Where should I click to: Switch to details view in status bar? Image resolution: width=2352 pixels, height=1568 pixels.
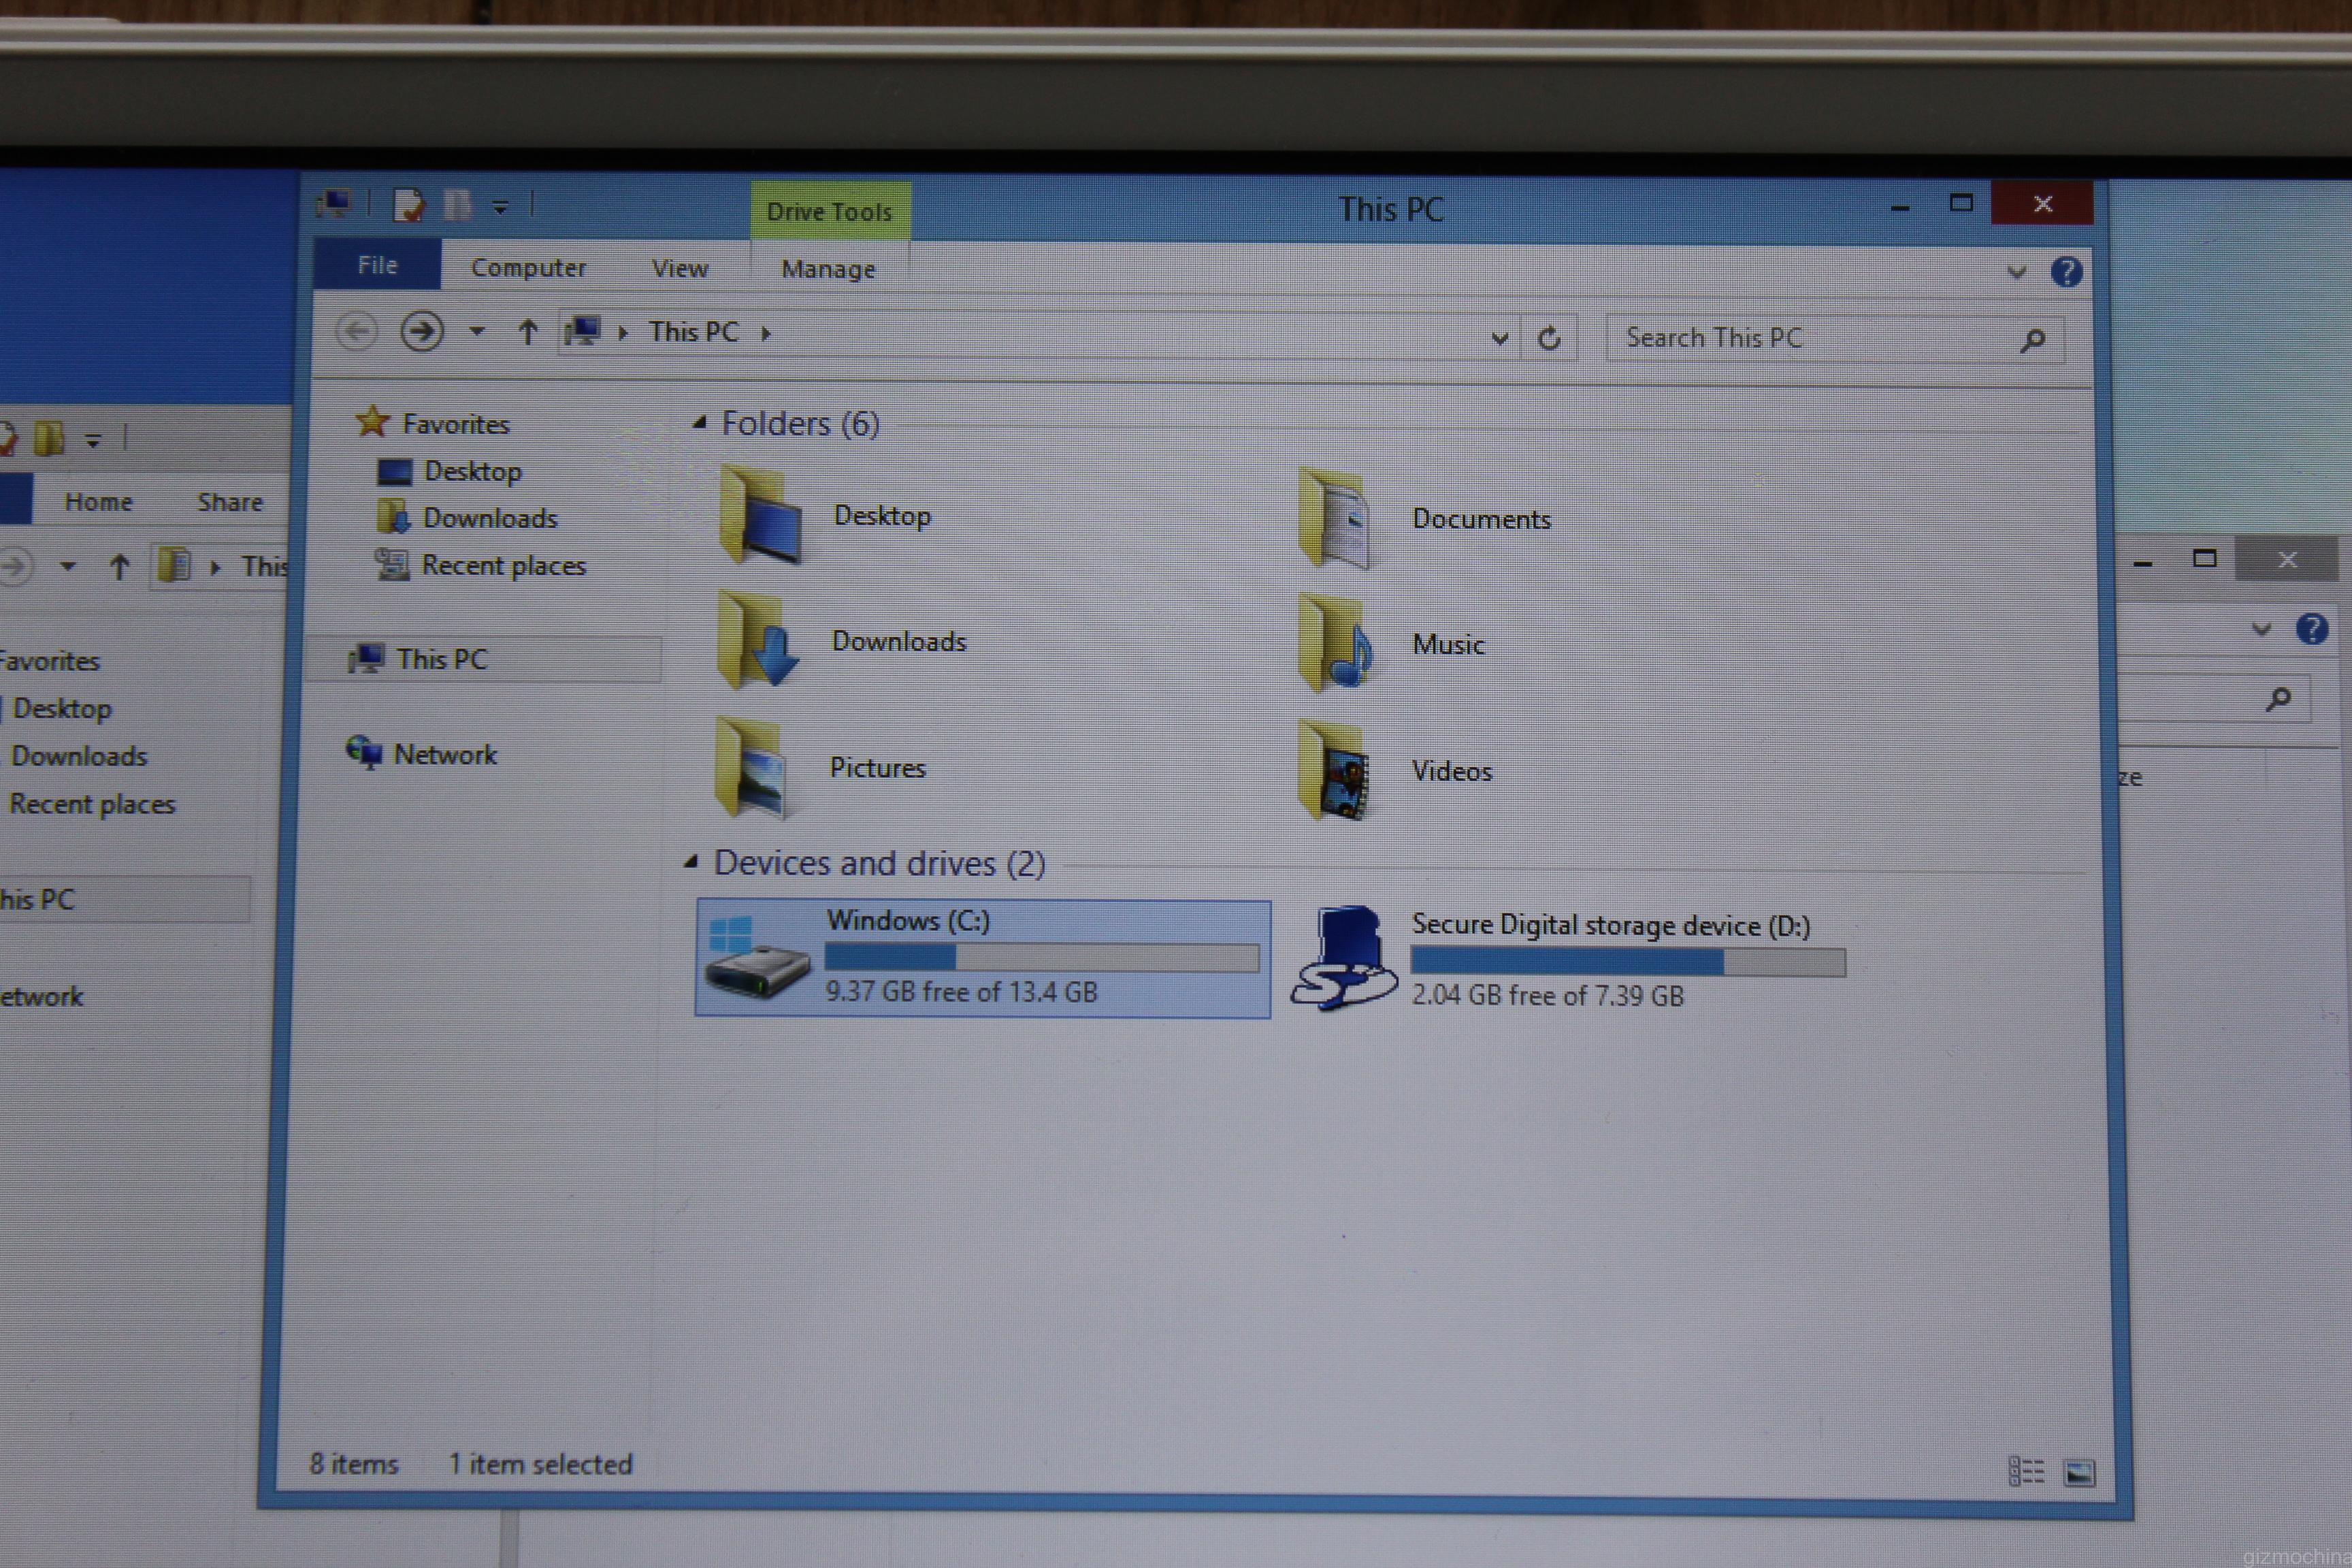(2026, 1471)
